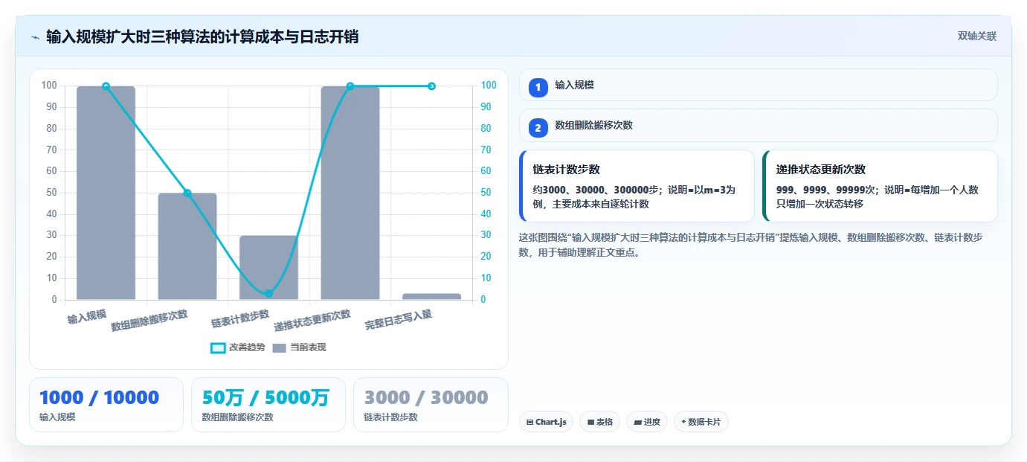Select step 2 数组删除搬移次数 item
The height and width of the screenshot is (462, 1027).
tap(758, 125)
